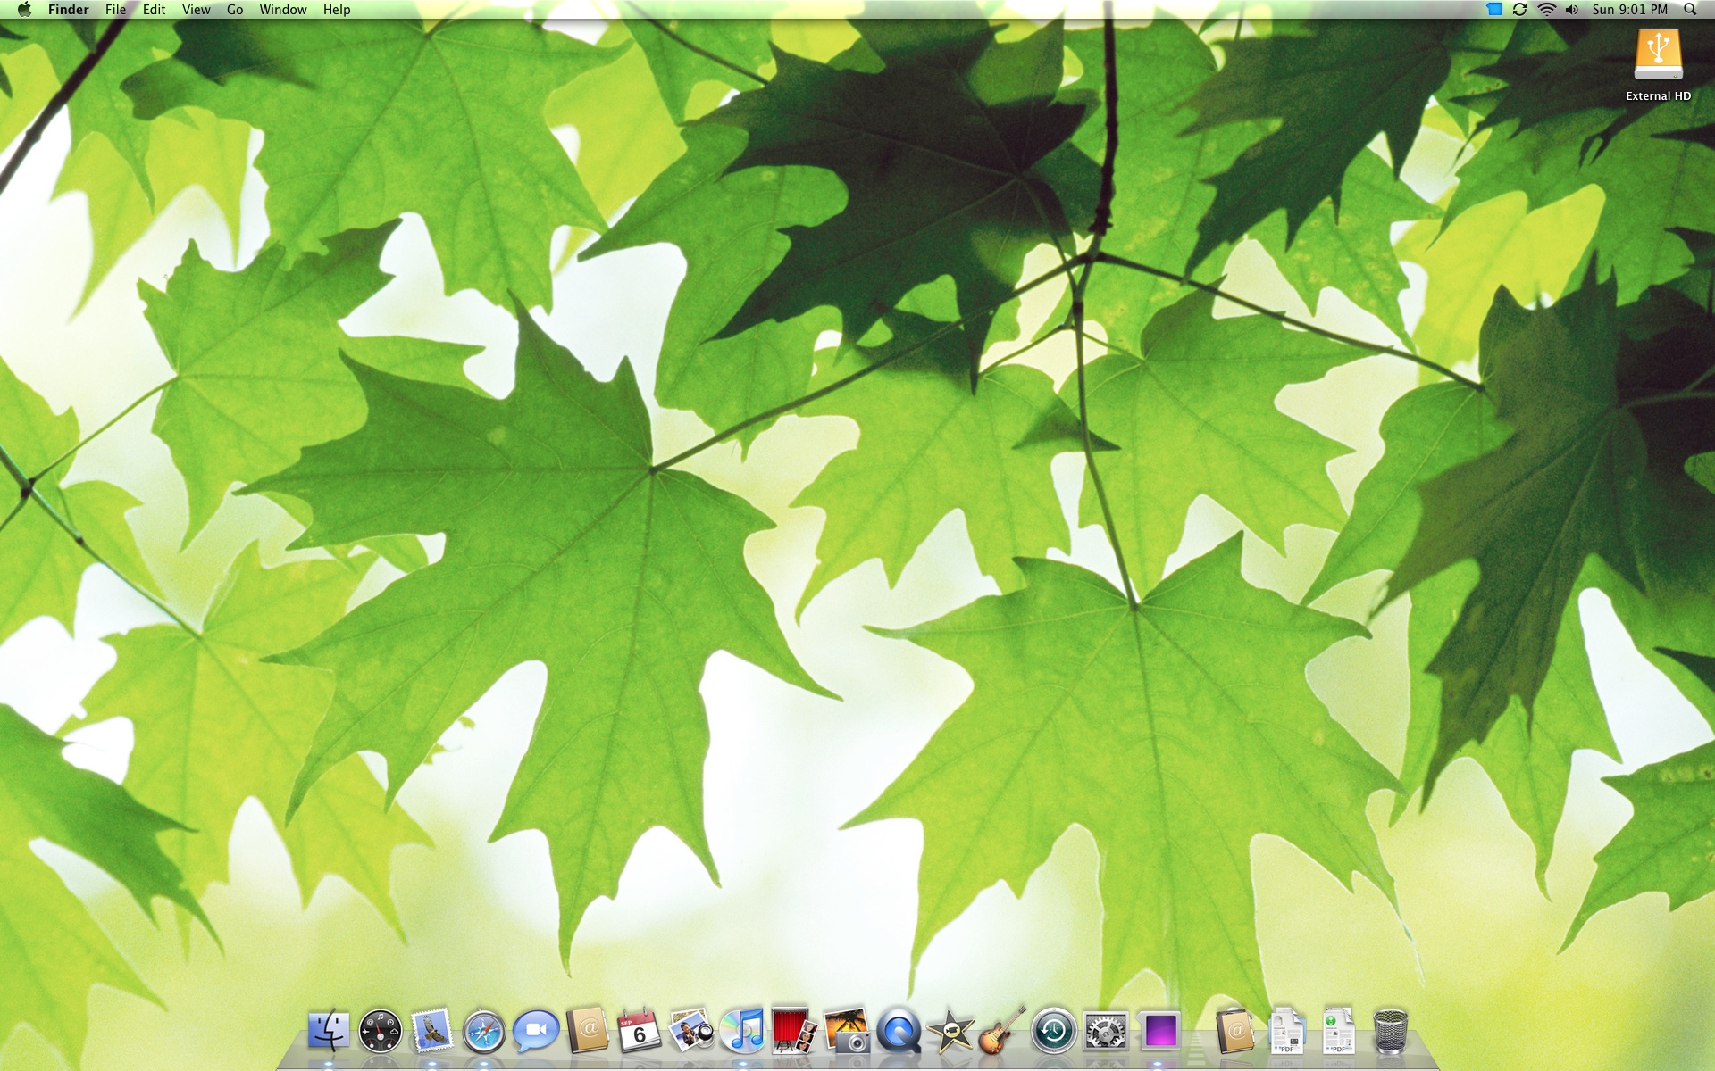The image size is (1715, 1071).
Task: Open Address Book next to iChat
Action: point(588,1031)
